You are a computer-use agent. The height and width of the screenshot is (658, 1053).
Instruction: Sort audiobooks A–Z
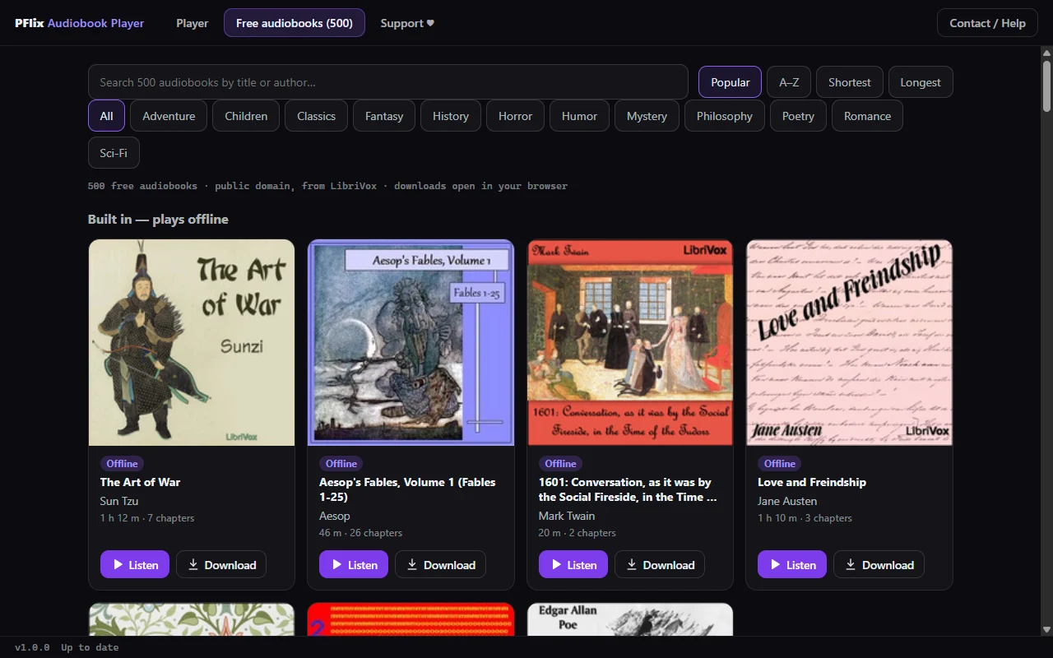789,82
